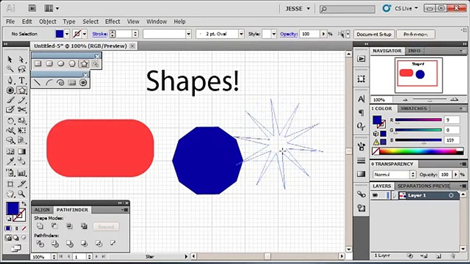This screenshot has width=470, height=264.
Task: Click the Preferences button
Action: pos(416,34)
